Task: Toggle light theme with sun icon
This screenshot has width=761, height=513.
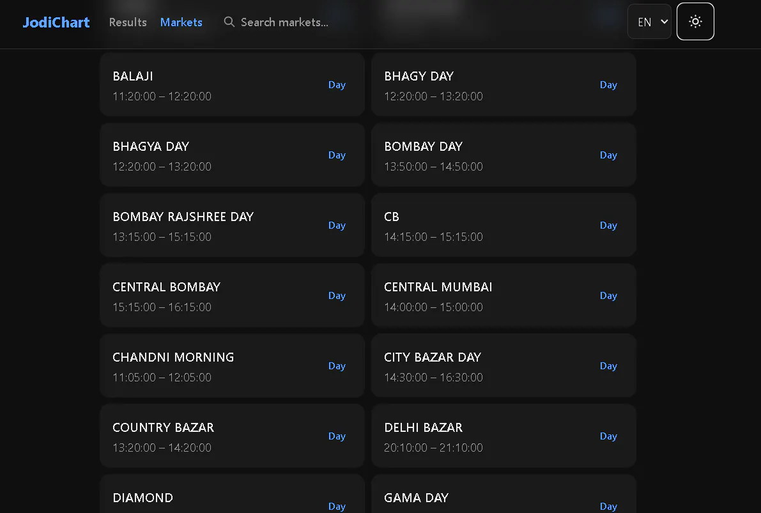Action: [x=695, y=22]
